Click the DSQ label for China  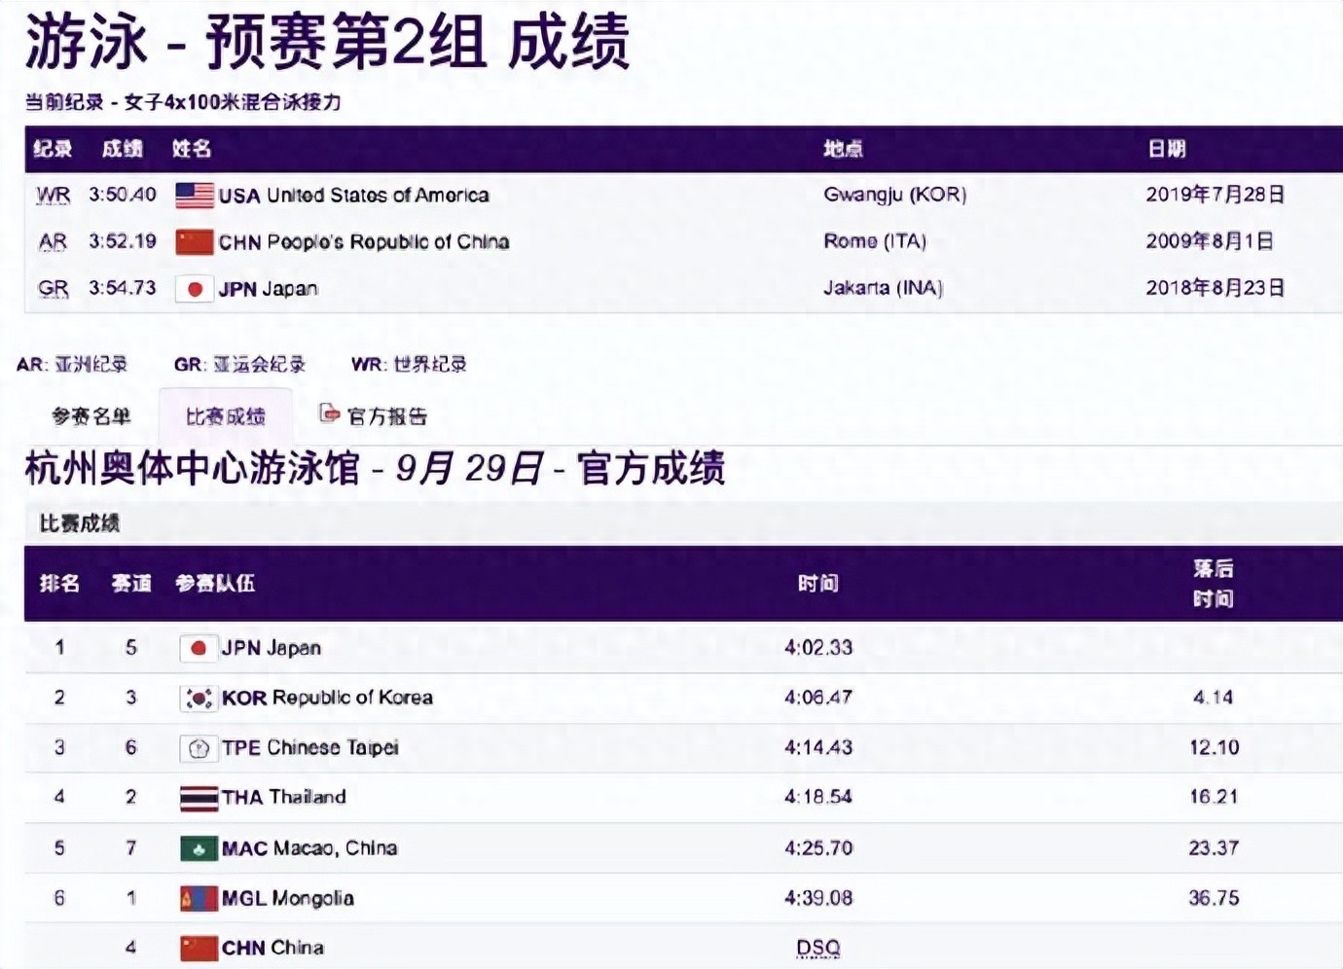click(x=817, y=948)
